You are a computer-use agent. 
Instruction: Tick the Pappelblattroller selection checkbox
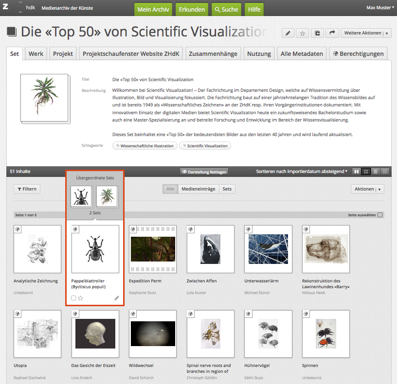click(73, 298)
